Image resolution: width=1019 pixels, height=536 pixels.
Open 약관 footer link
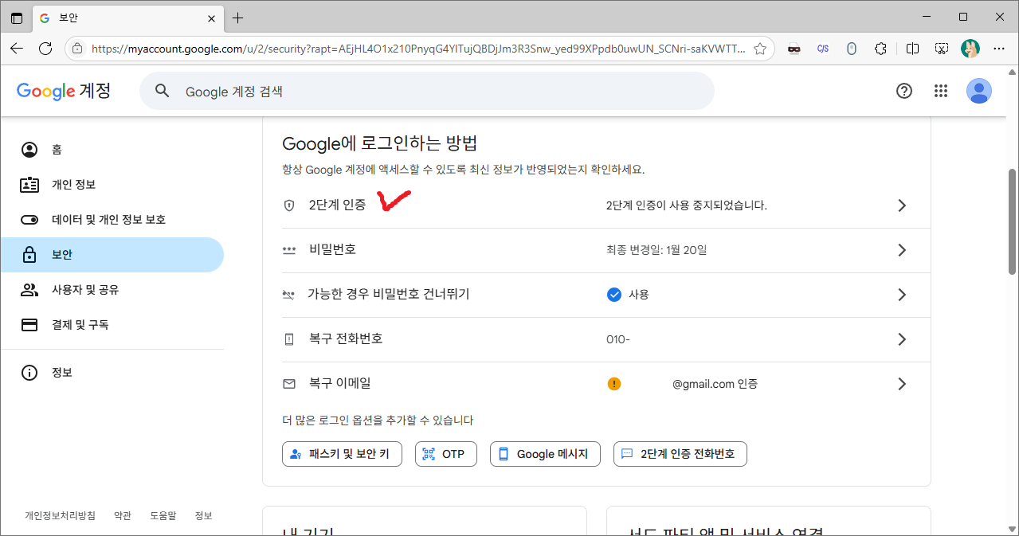point(123,516)
